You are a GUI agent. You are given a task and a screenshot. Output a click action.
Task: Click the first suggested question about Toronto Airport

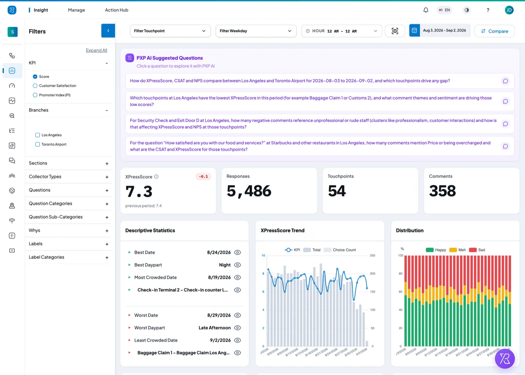[320, 81]
